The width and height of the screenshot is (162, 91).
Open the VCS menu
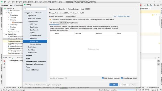point(50,2)
